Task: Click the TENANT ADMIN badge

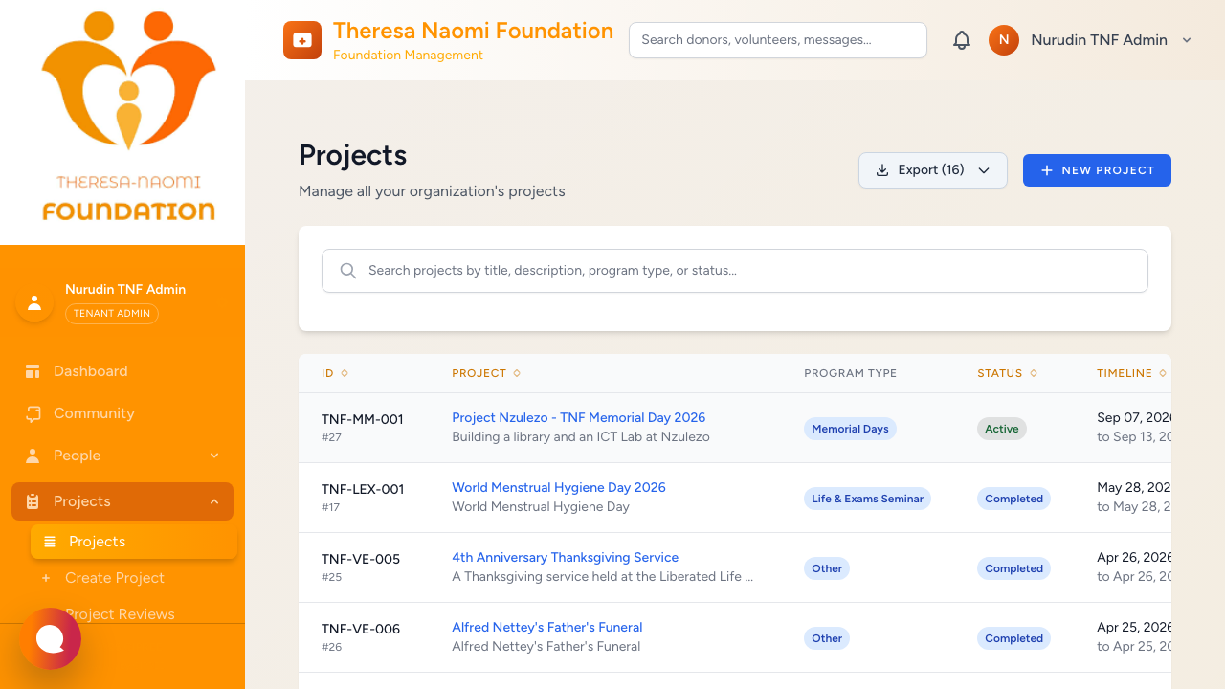Action: [112, 313]
